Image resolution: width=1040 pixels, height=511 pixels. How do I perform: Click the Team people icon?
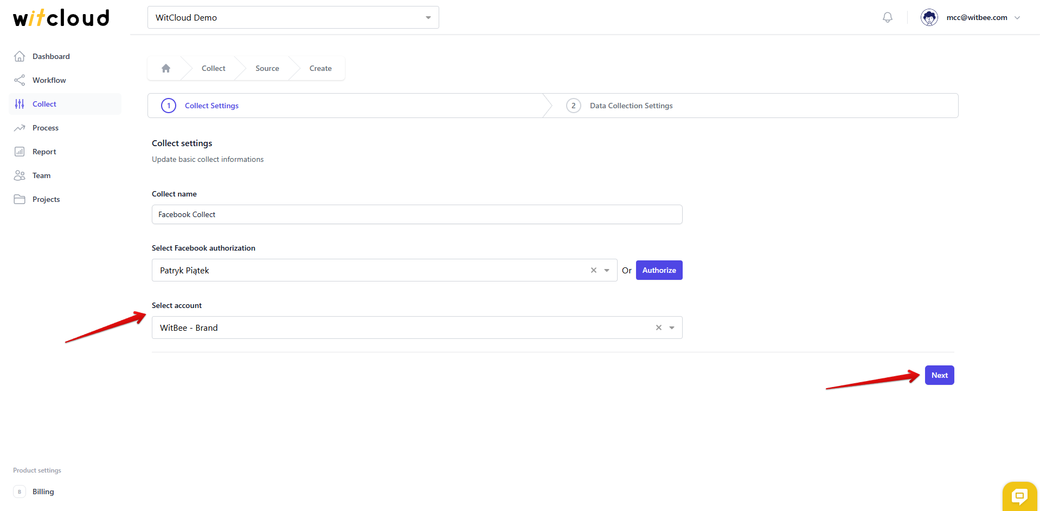pos(20,175)
